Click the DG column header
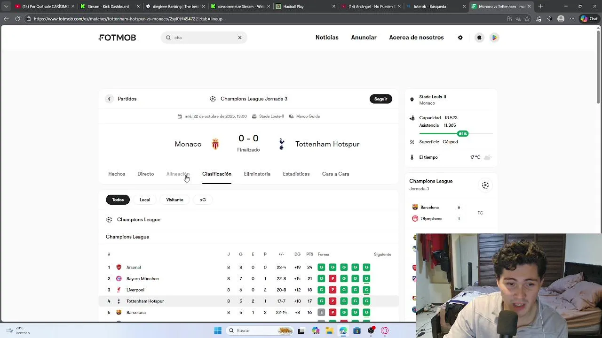Image resolution: width=602 pixels, height=338 pixels. tap(297, 254)
